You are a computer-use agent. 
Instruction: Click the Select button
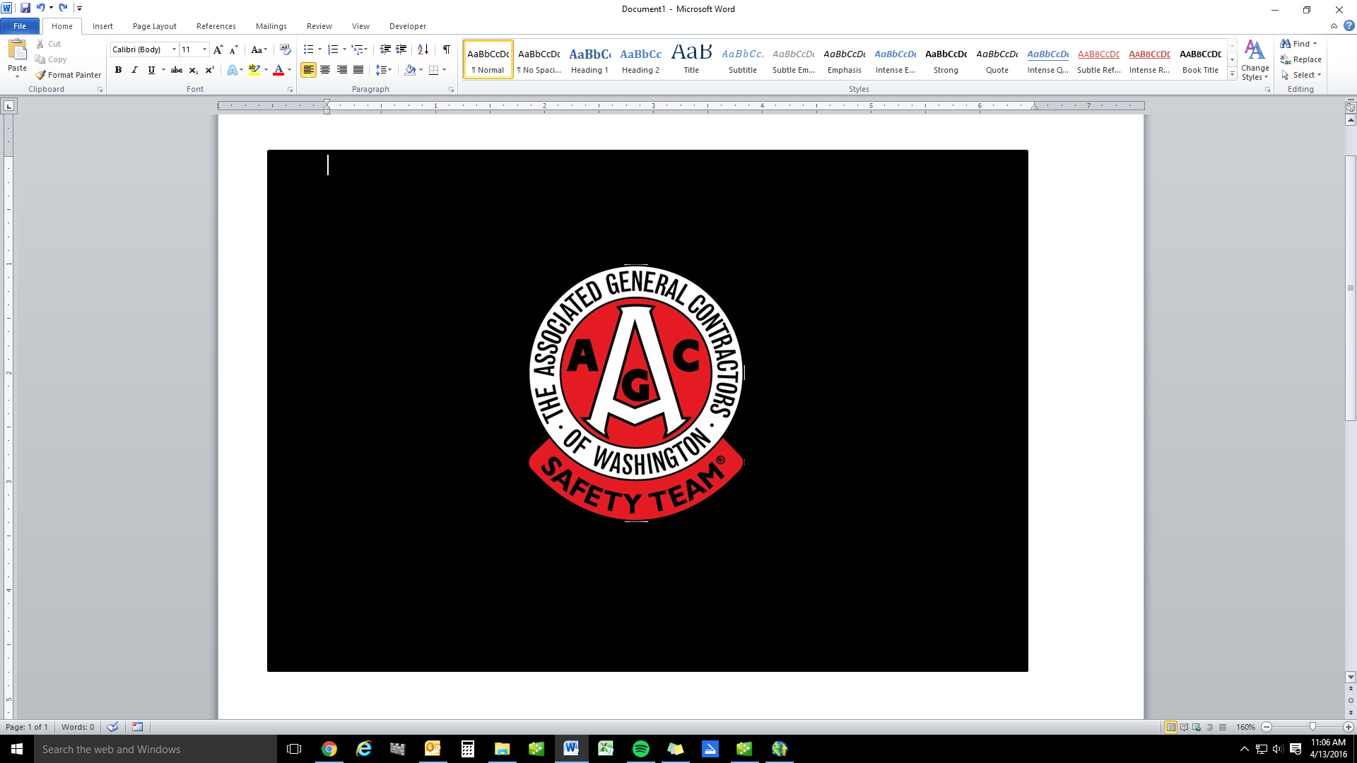[1301, 75]
